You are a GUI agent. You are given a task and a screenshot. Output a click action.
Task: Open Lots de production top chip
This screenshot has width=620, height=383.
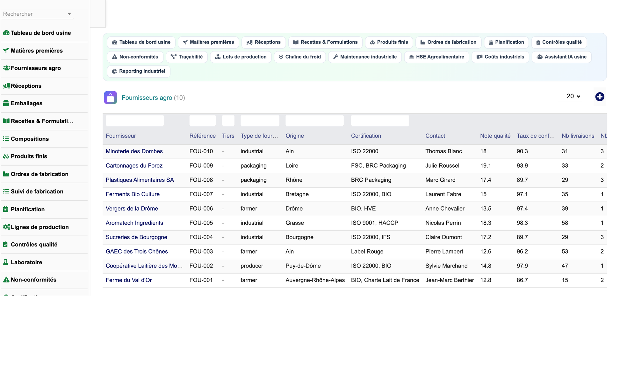tap(241, 57)
